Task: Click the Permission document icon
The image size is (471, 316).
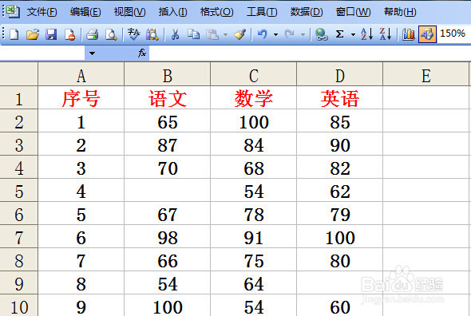Action: click(69, 34)
